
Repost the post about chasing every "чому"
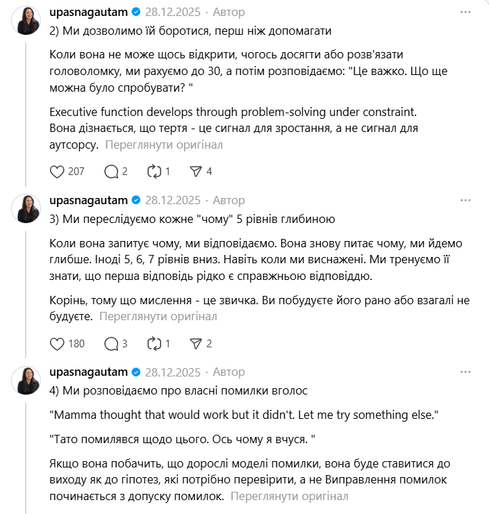coord(154,344)
